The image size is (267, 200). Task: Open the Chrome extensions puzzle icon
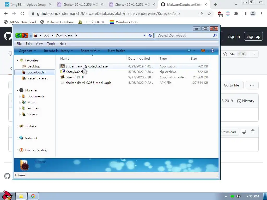(236, 14)
